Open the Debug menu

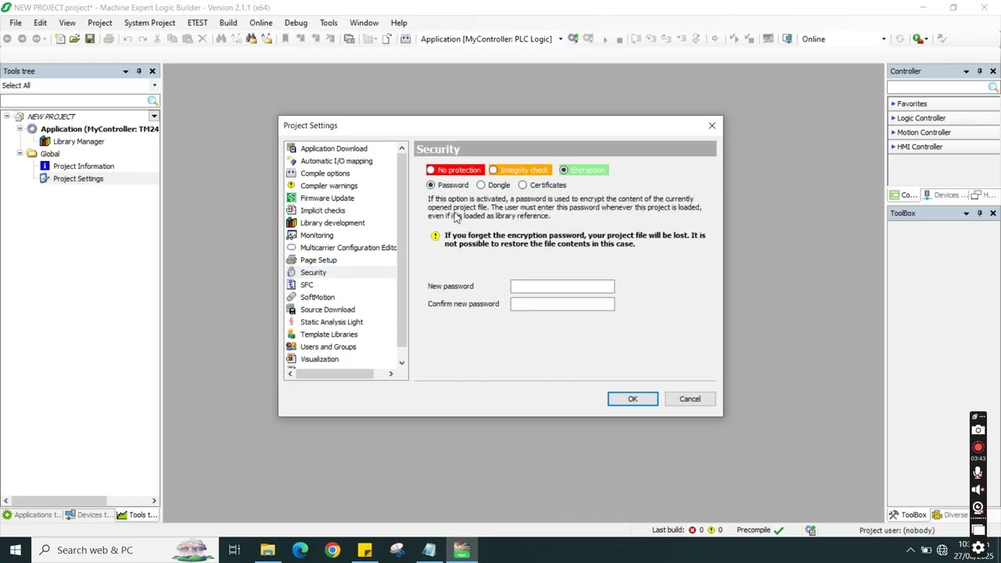[296, 23]
